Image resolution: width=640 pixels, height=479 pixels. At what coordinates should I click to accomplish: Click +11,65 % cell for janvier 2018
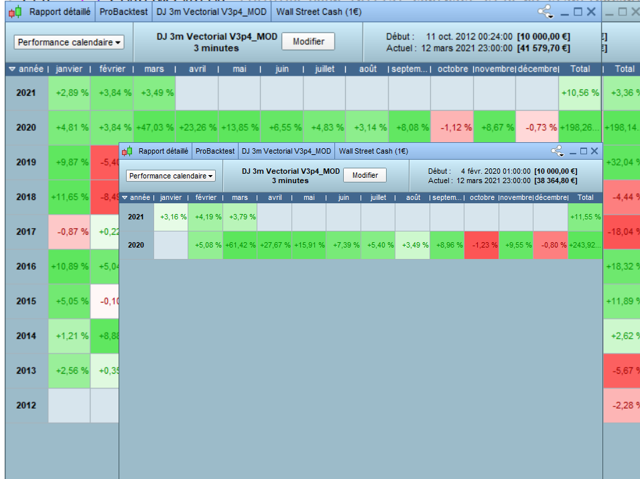pos(69,197)
